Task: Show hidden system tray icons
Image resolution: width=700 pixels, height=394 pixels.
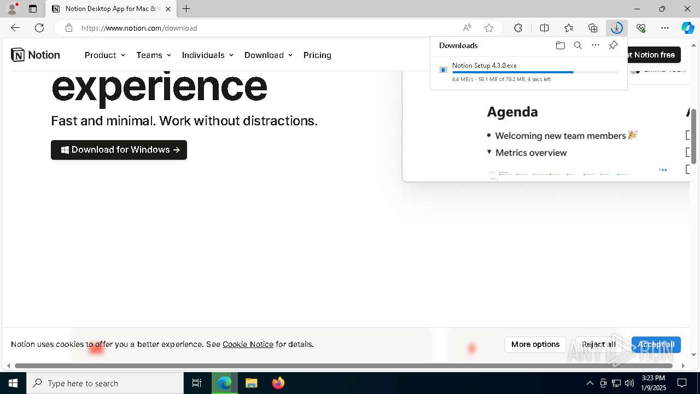Action: coord(590,383)
